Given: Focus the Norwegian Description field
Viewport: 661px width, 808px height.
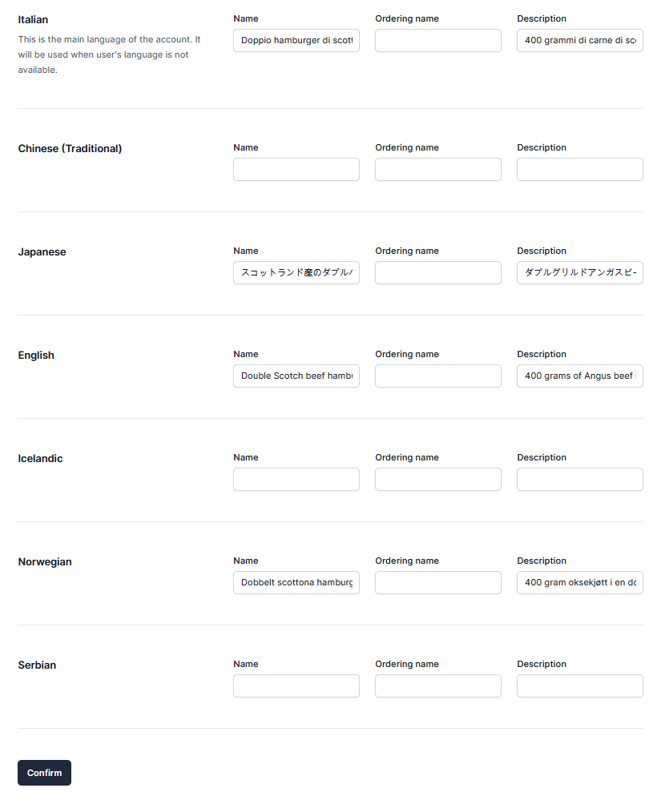Looking at the screenshot, I should pos(580,582).
